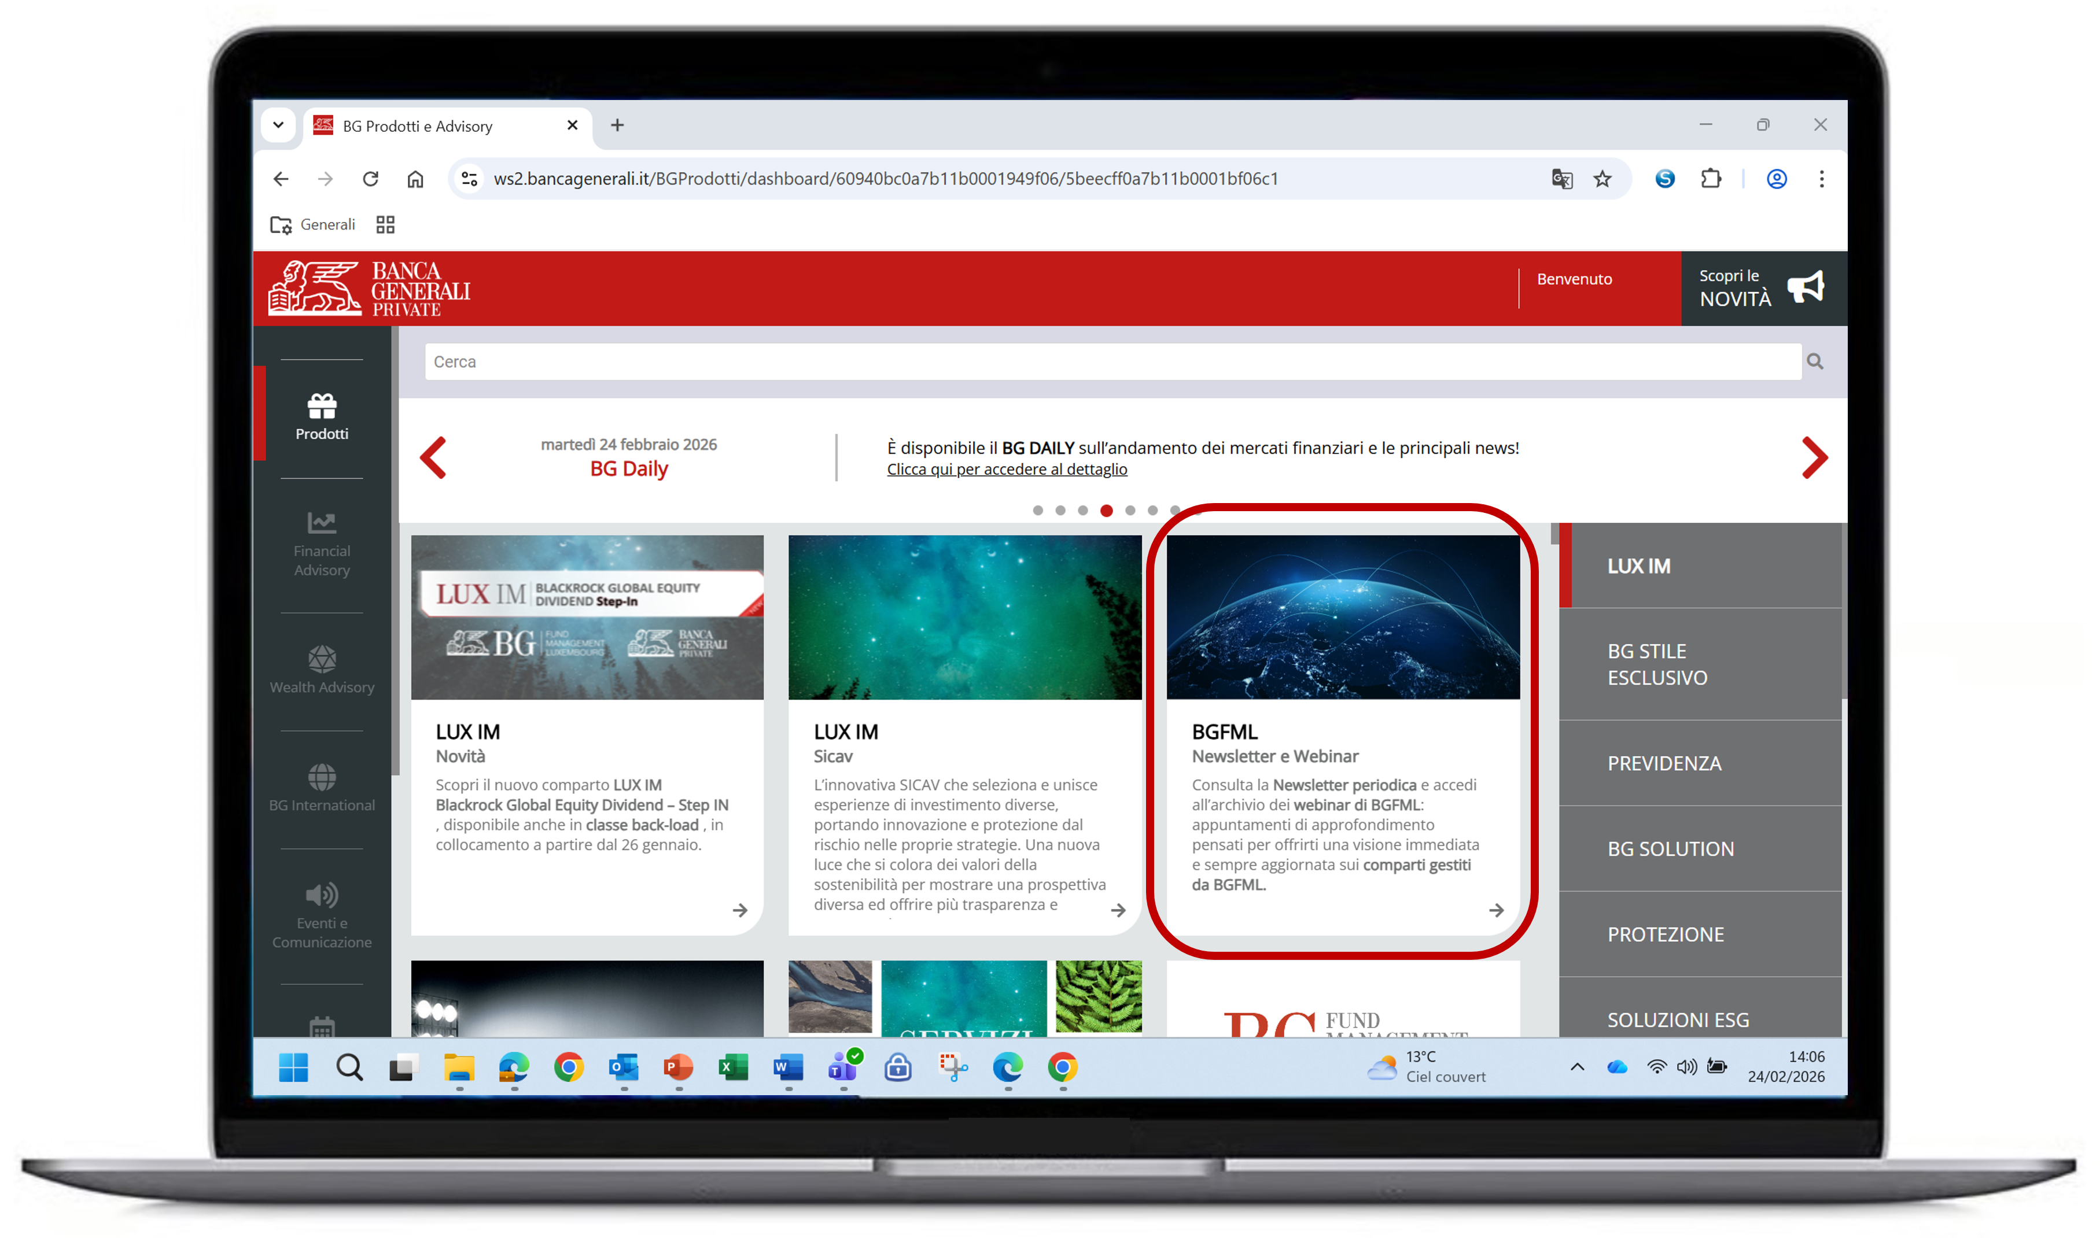Screen dimensions: 2100x1238
Task: Click the browser home button
Action: [415, 179]
